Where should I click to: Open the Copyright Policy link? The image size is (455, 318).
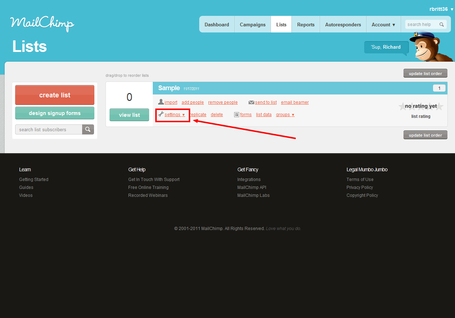(362, 195)
